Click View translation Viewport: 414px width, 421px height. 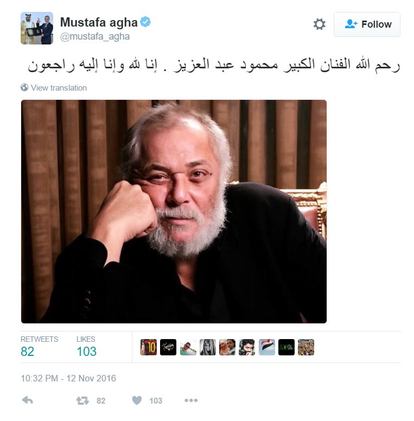coord(59,88)
